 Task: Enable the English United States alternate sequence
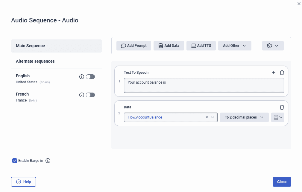coord(90,77)
